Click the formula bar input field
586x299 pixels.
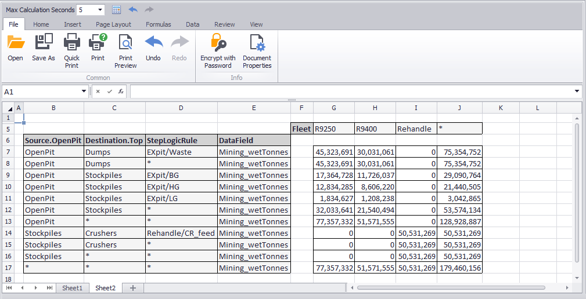(x=348, y=92)
